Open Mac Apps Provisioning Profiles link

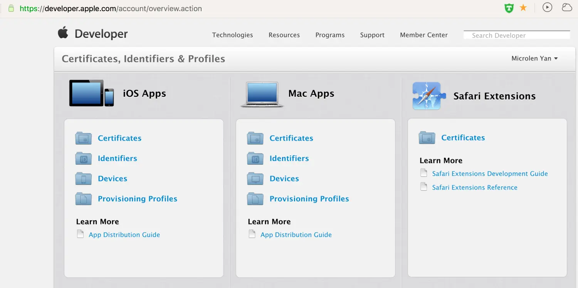pos(309,199)
